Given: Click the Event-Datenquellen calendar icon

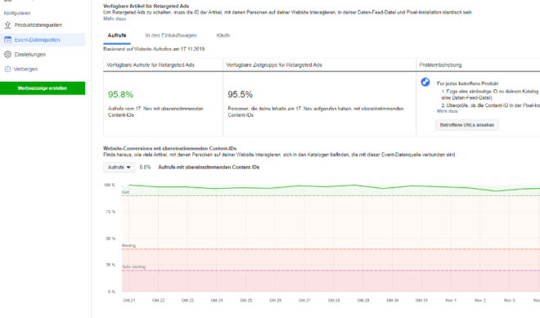Looking at the screenshot, I should point(7,39).
